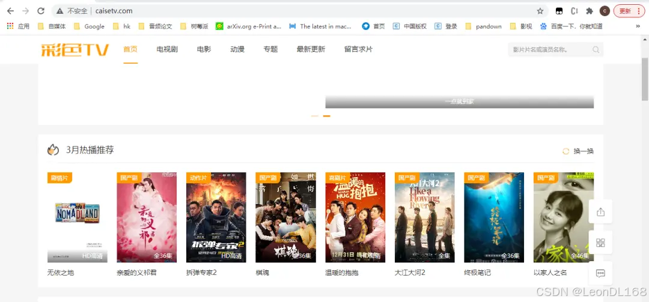649x302 pixels.
Task: Click the floating chat message icon
Action: coord(600,273)
